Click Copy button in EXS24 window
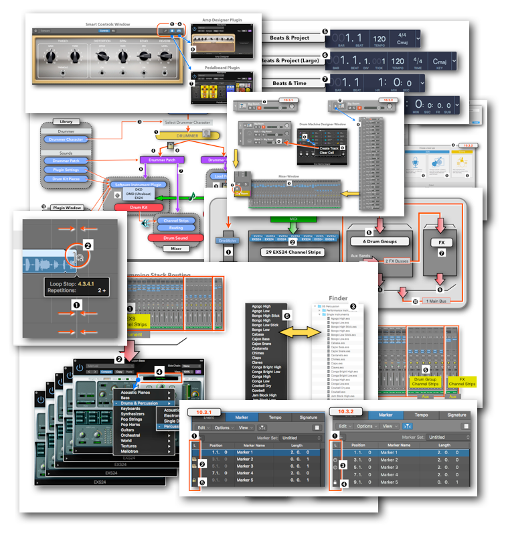 119,372
